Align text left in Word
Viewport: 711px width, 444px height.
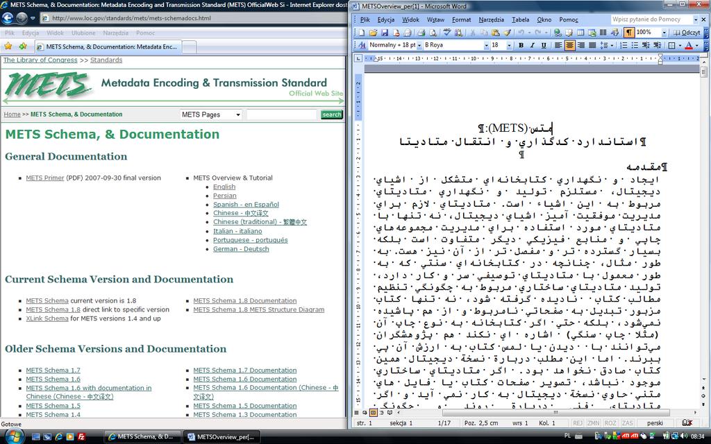[558, 45]
